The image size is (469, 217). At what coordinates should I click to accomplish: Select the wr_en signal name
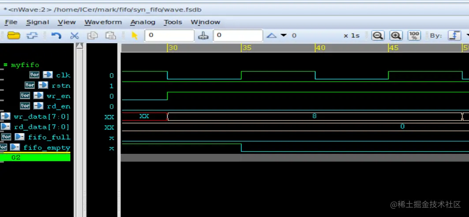pos(58,96)
